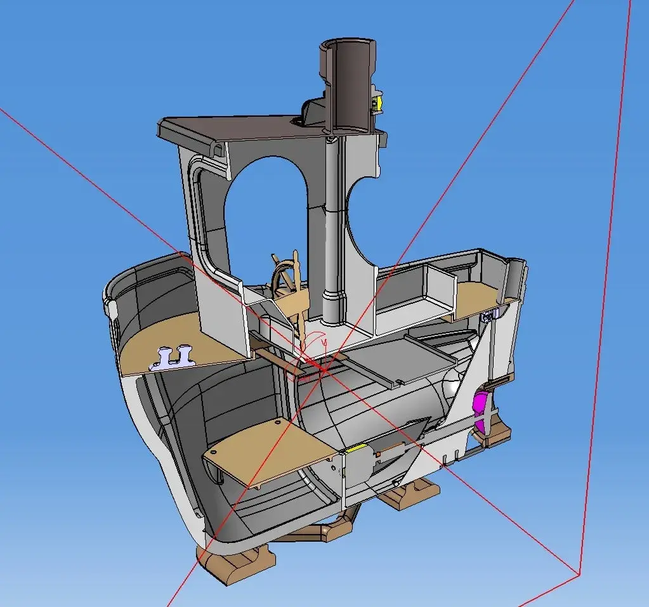Click the red section plane's bottom-right corner

(579, 575)
